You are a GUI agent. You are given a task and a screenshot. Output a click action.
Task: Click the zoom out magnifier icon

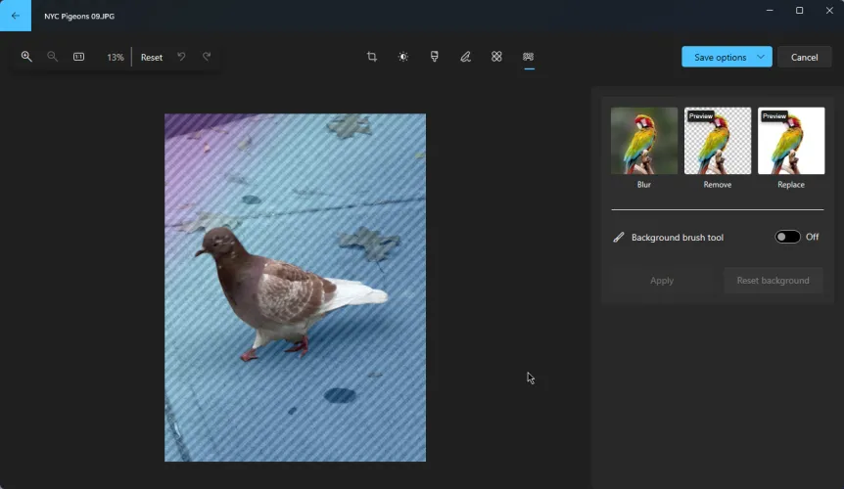click(53, 57)
